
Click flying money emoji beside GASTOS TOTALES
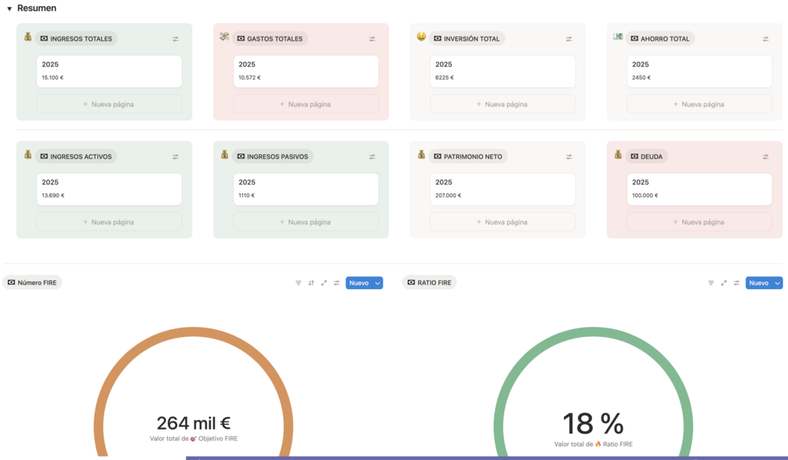pyautogui.click(x=224, y=37)
